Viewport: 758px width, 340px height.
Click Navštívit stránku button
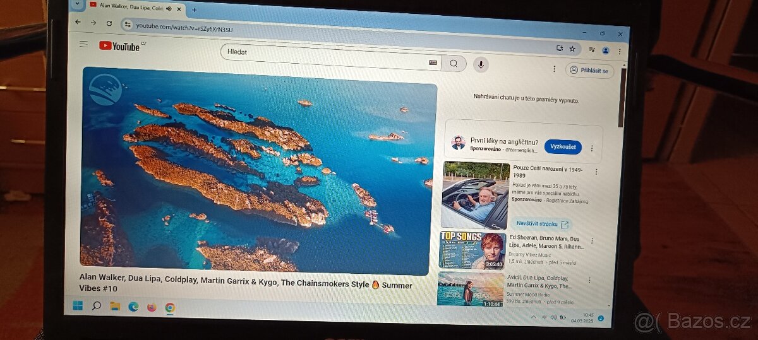point(543,223)
